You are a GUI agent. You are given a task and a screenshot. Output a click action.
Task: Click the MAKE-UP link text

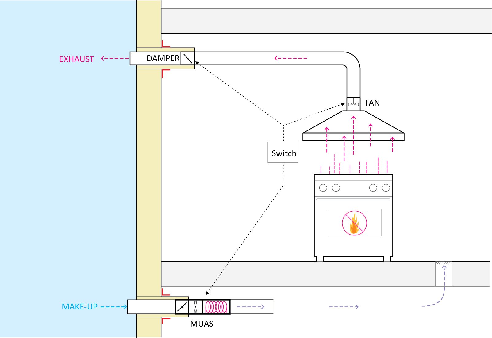pos(79,306)
